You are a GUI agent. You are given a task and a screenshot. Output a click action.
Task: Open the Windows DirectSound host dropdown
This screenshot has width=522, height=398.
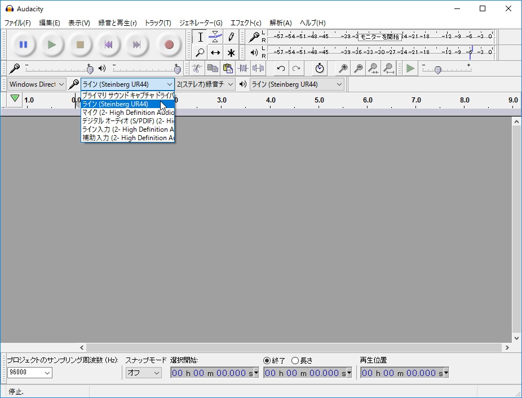37,84
